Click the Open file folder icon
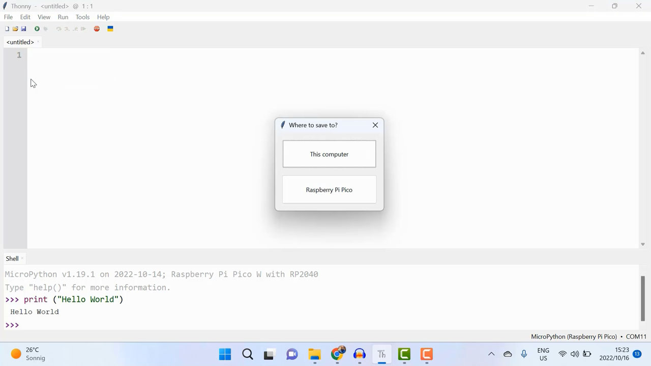The image size is (651, 366). [x=15, y=29]
